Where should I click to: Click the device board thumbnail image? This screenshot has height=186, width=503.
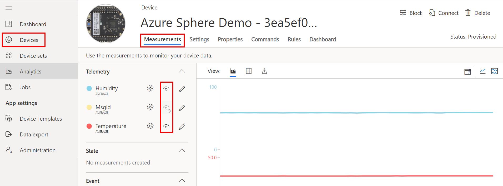[x=106, y=24]
